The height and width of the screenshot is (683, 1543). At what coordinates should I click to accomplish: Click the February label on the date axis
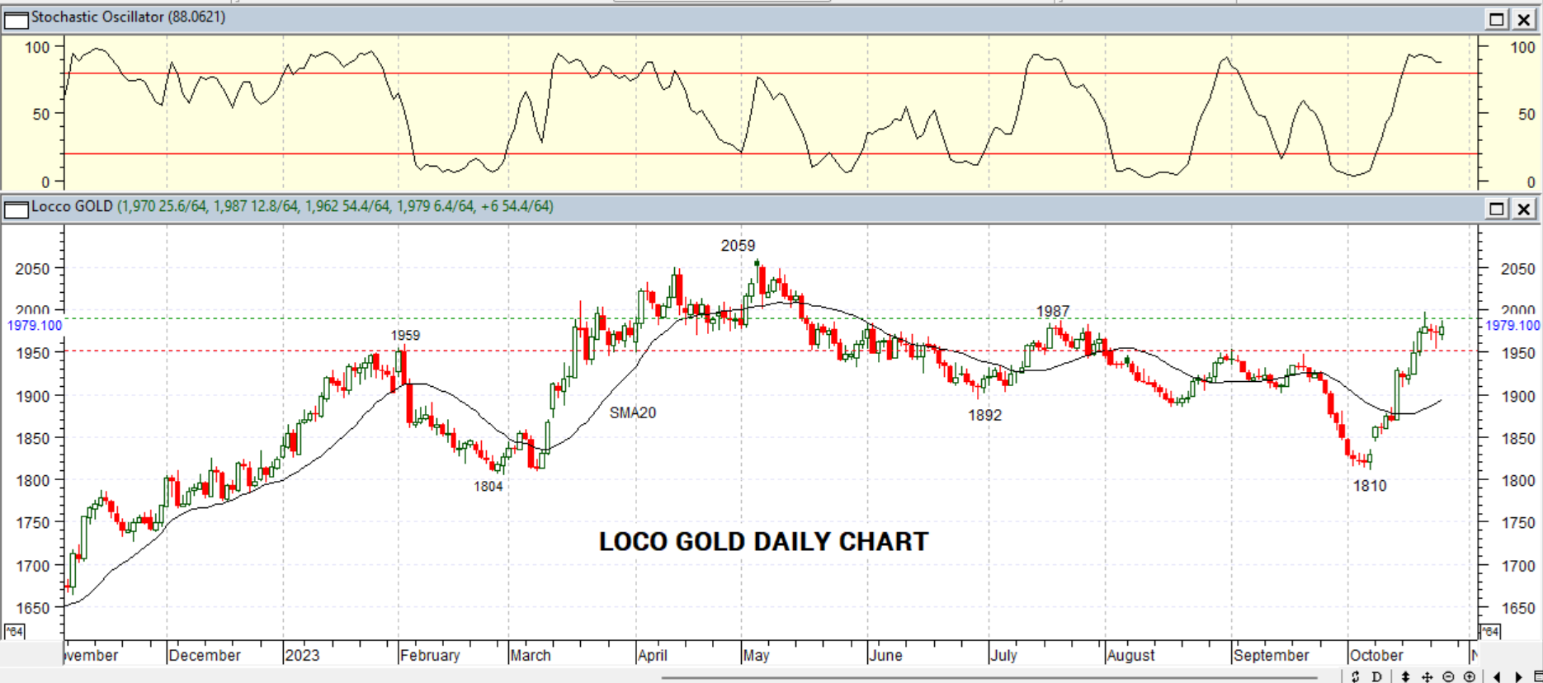click(430, 655)
